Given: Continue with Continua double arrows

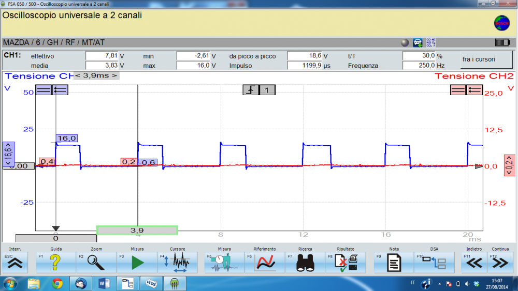Looking at the screenshot, I should 500,263.
